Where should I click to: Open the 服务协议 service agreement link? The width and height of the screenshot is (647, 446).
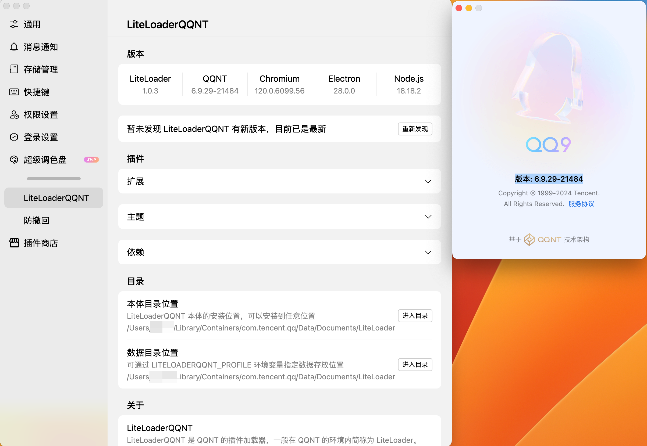[x=581, y=204]
